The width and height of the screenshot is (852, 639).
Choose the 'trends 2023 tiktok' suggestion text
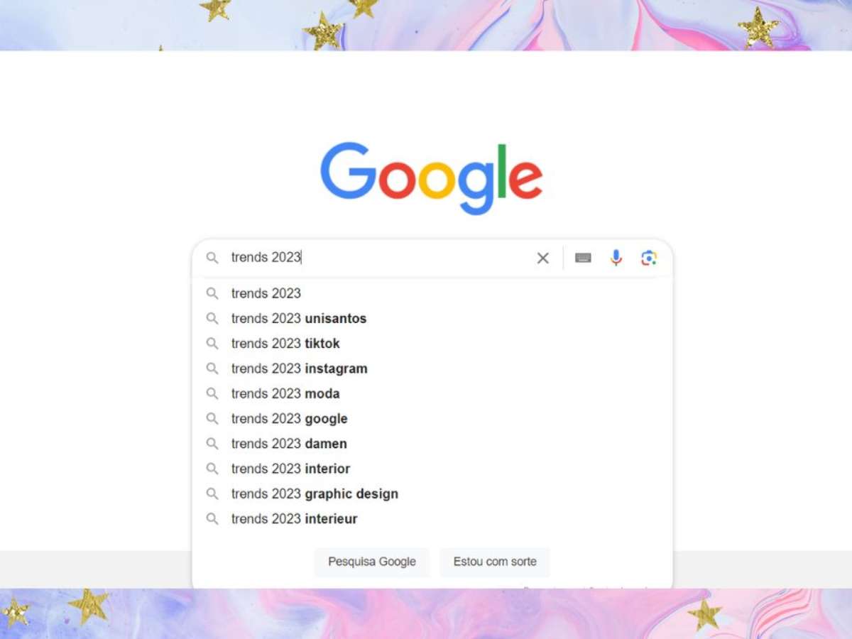(x=285, y=344)
